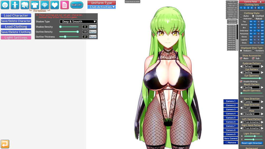Next Mouth Pattern arrow
The height and width of the screenshot is (149, 265).
click(x=262, y=87)
